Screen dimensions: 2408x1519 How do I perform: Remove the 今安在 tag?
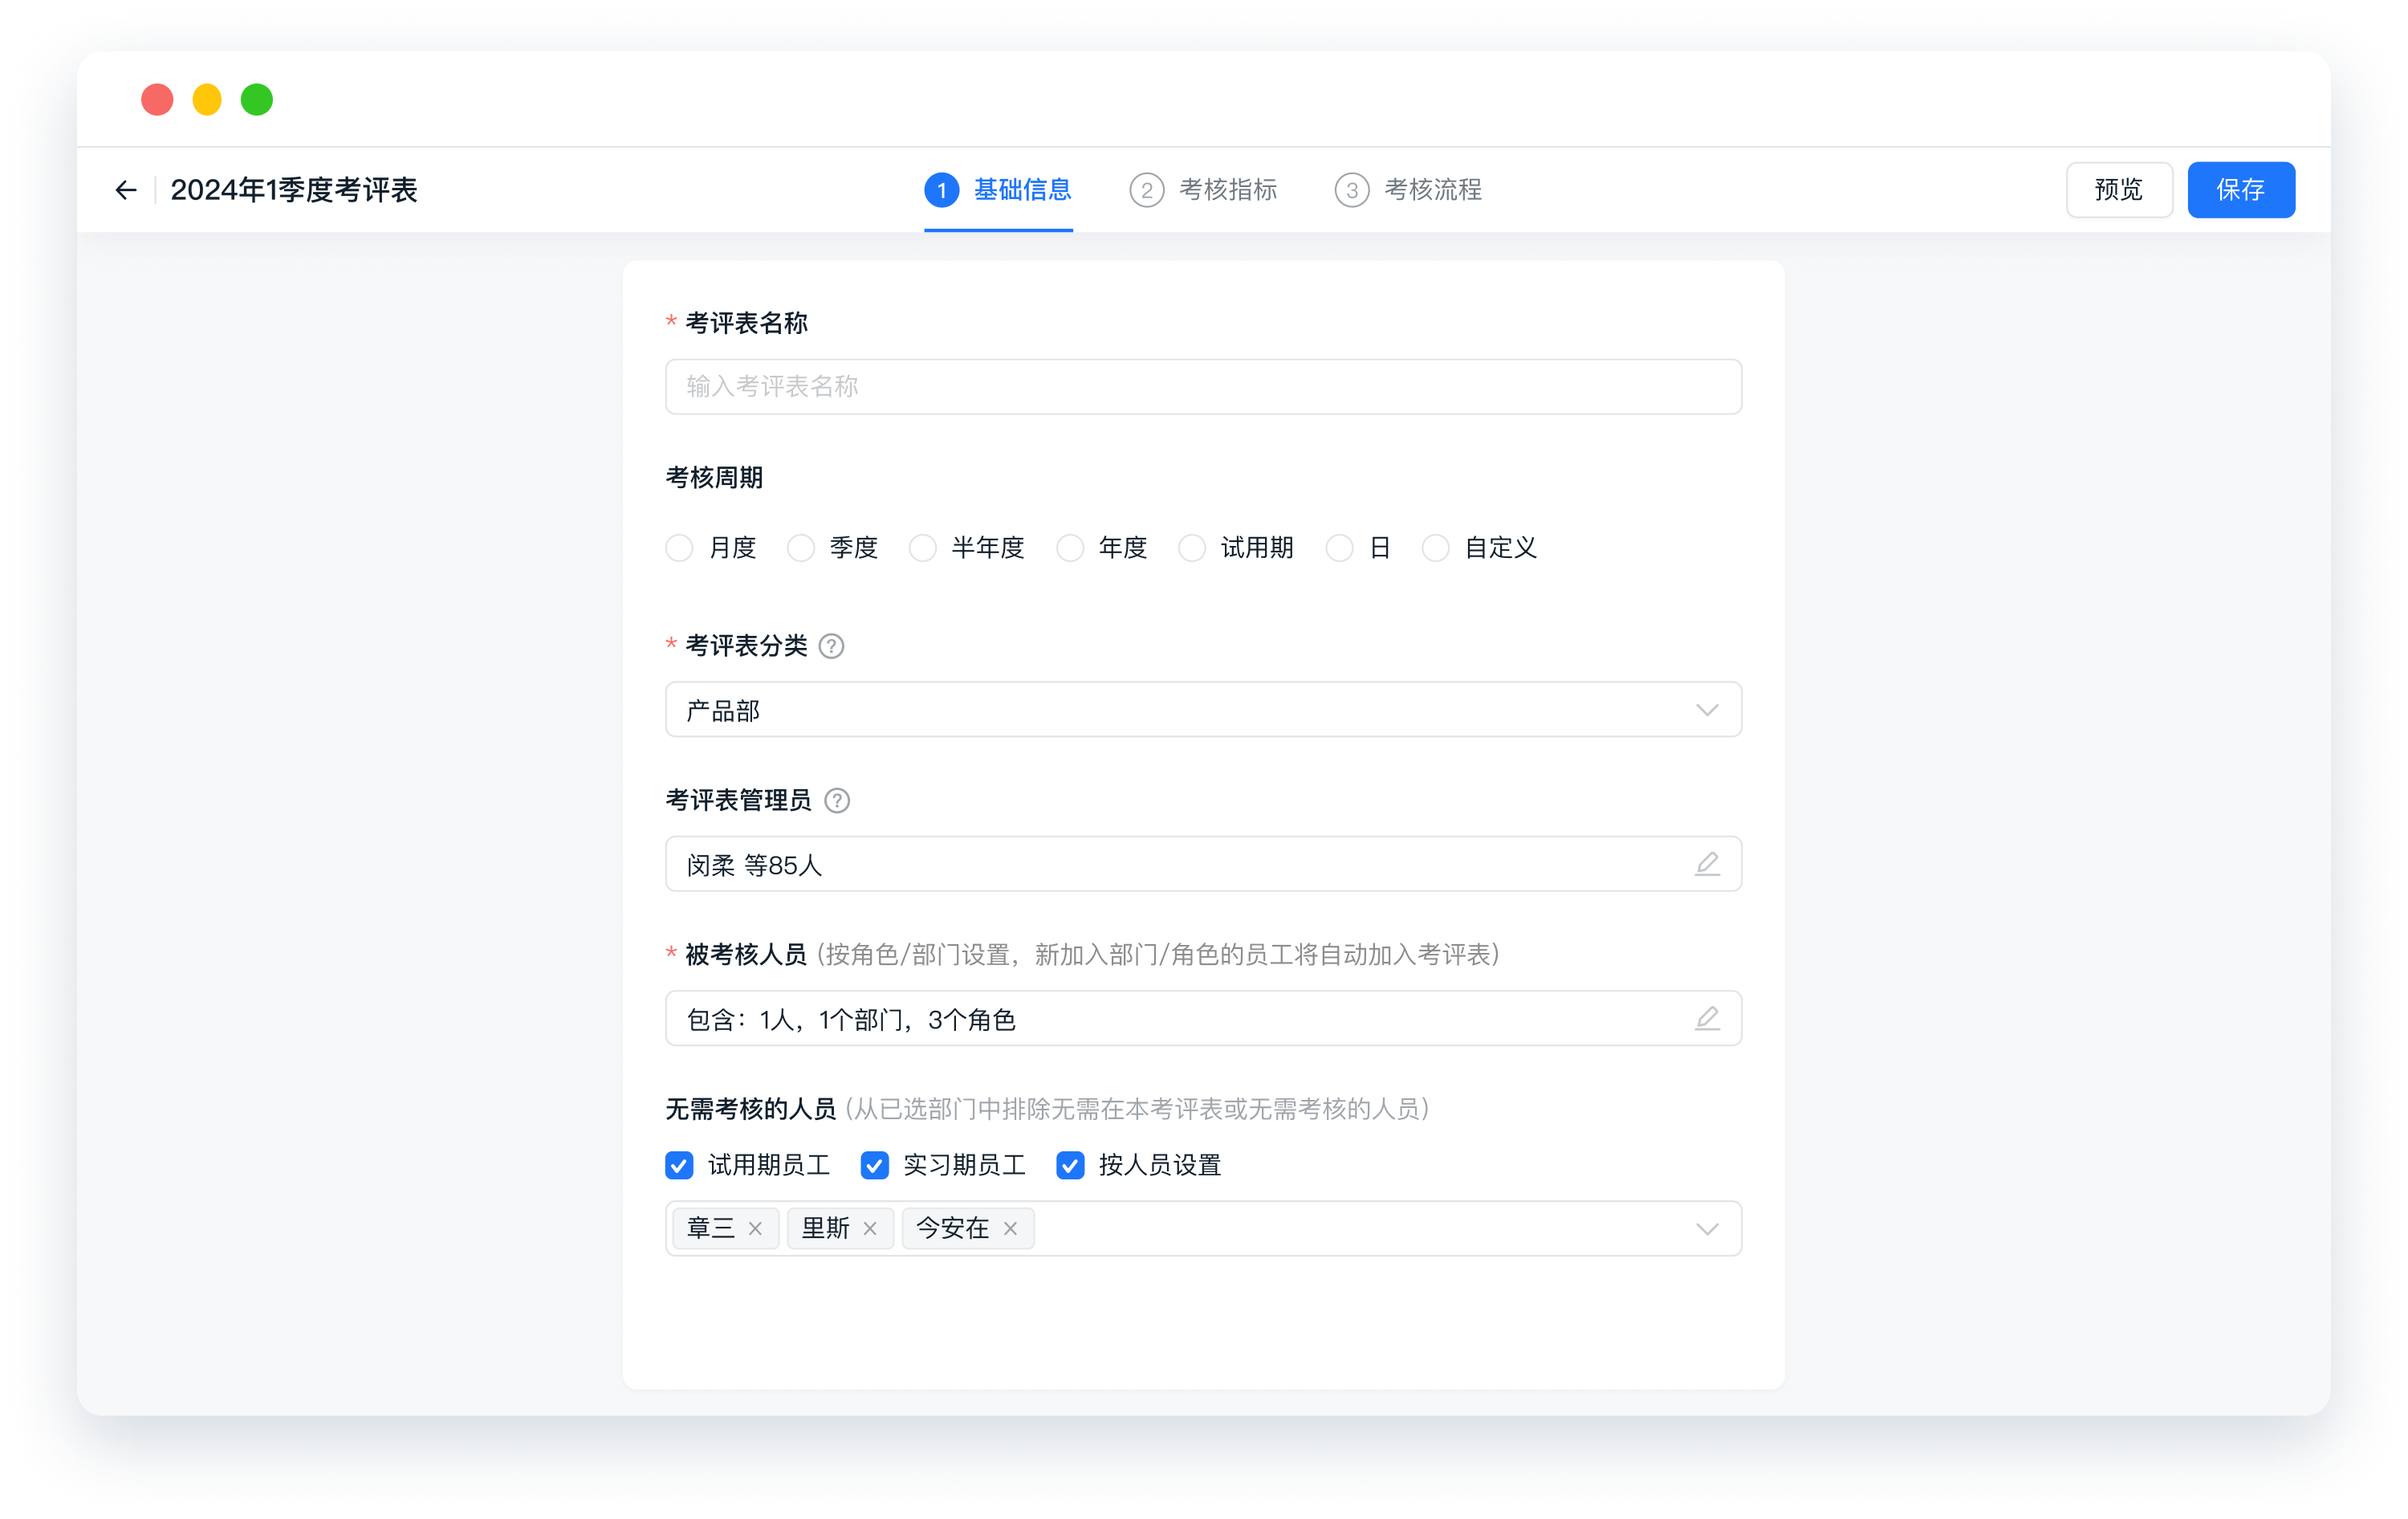point(1010,1228)
